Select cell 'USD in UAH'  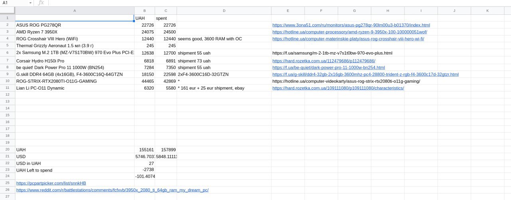75,163
